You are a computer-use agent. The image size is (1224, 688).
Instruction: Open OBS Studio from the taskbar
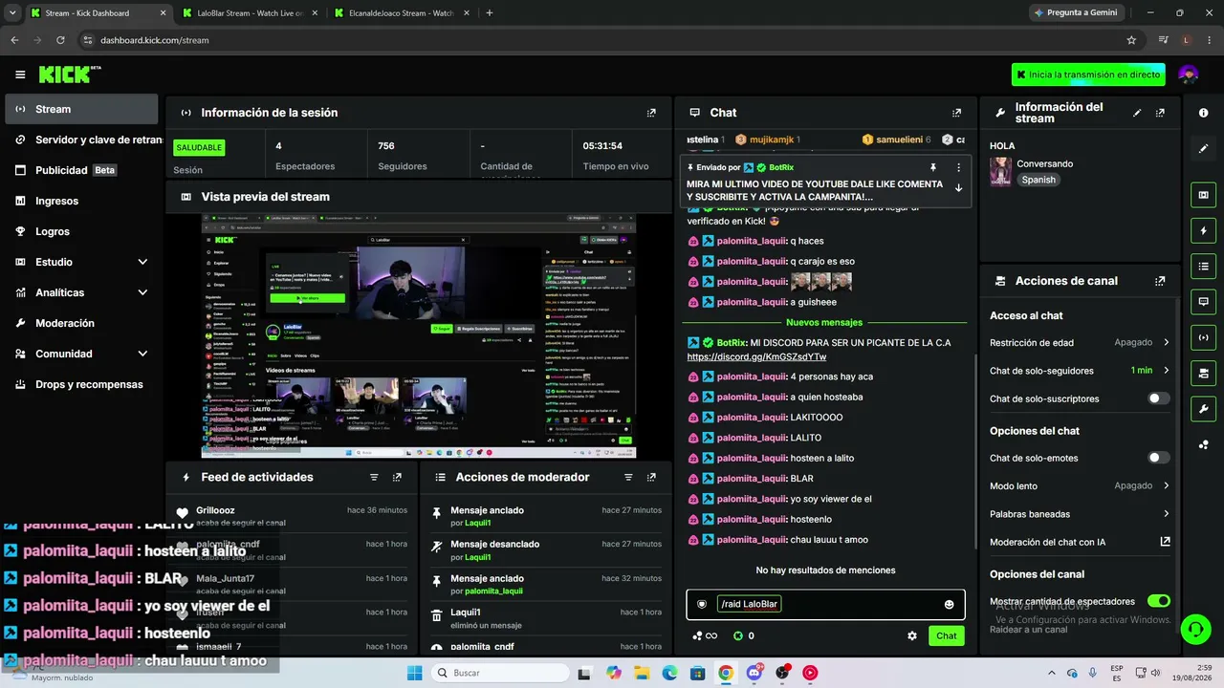782,673
